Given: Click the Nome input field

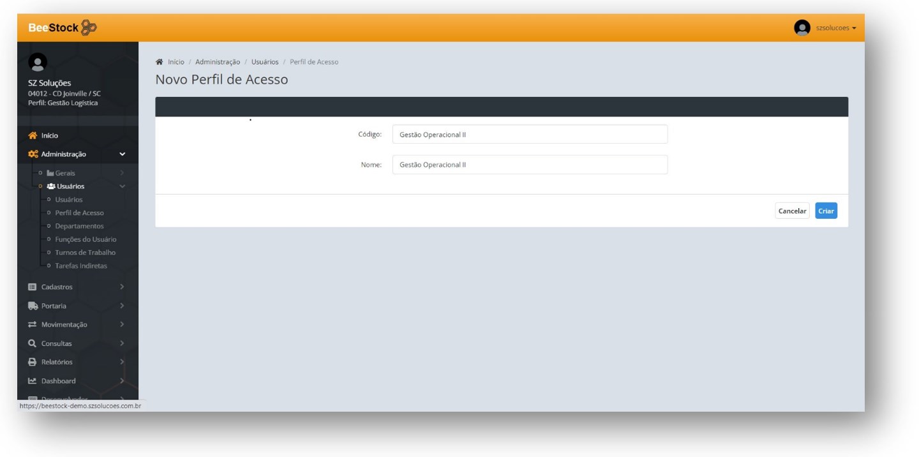Looking at the screenshot, I should [x=530, y=165].
